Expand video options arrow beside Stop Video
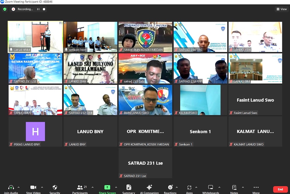This screenshot has height=194, width=290. click(42, 187)
